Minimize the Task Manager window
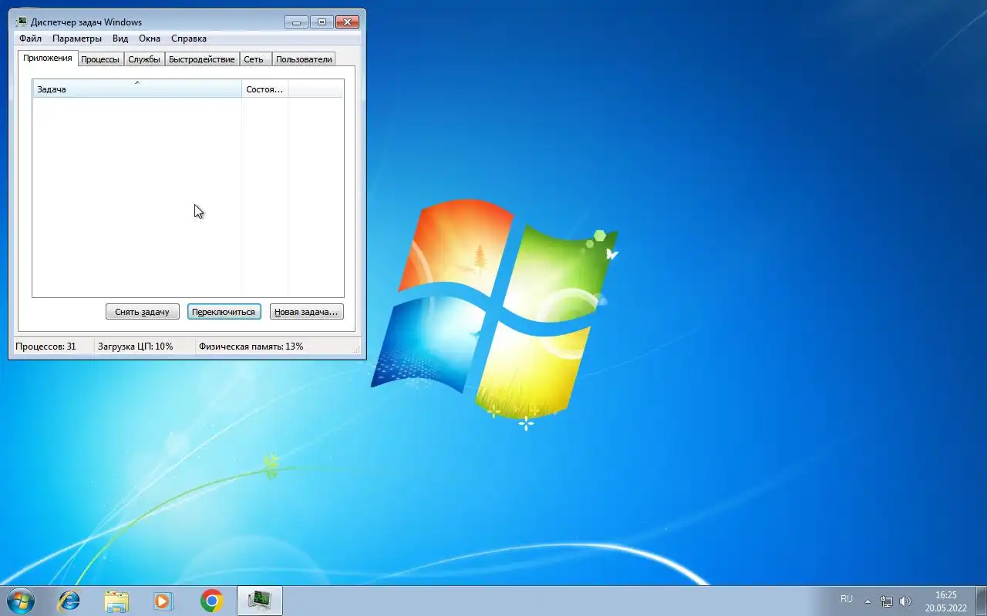Screen dimensions: 987x616 click(x=296, y=22)
